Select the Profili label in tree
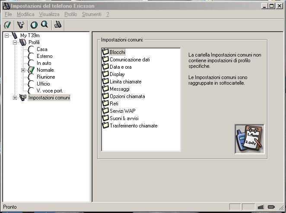Viewport: 286px width, 213px height. (34, 42)
